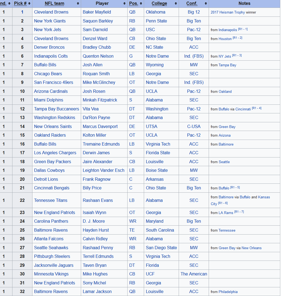
Task: Click Houston link in pick 4 notes
Action: point(225,39)
